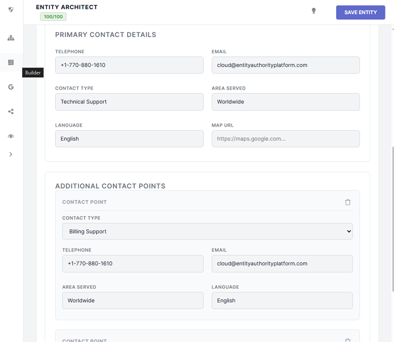Open Billing Support contact type dropdown
Viewport: 394px width, 342px height.
click(207, 232)
